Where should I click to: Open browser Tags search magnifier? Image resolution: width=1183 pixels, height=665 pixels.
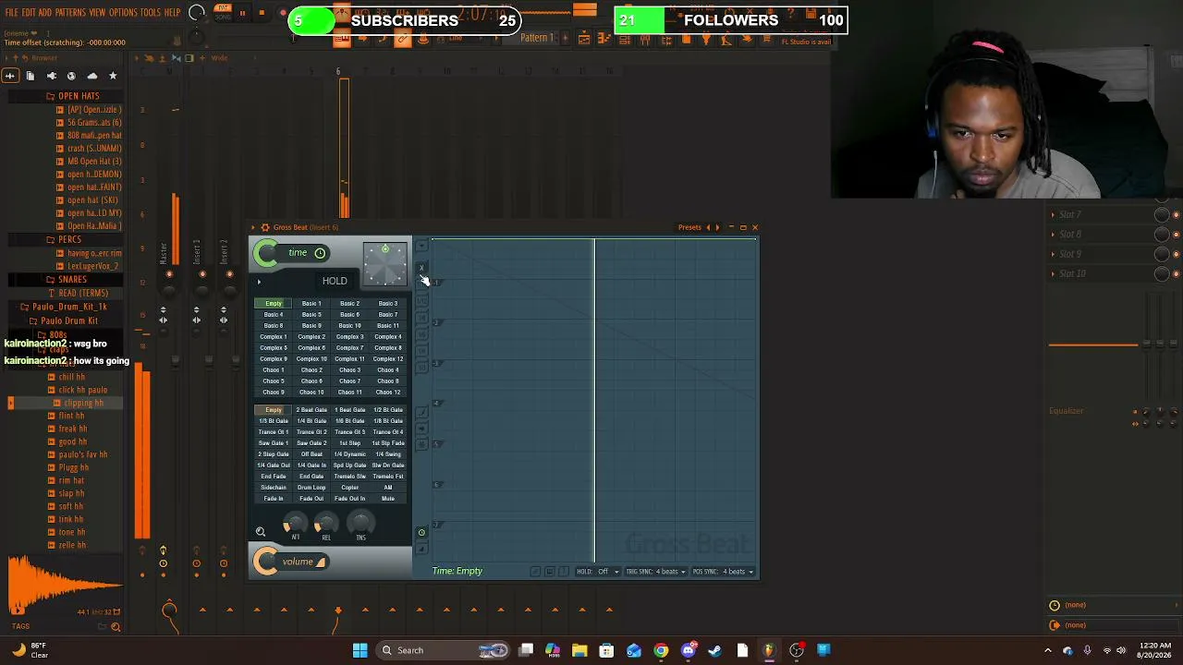(116, 627)
